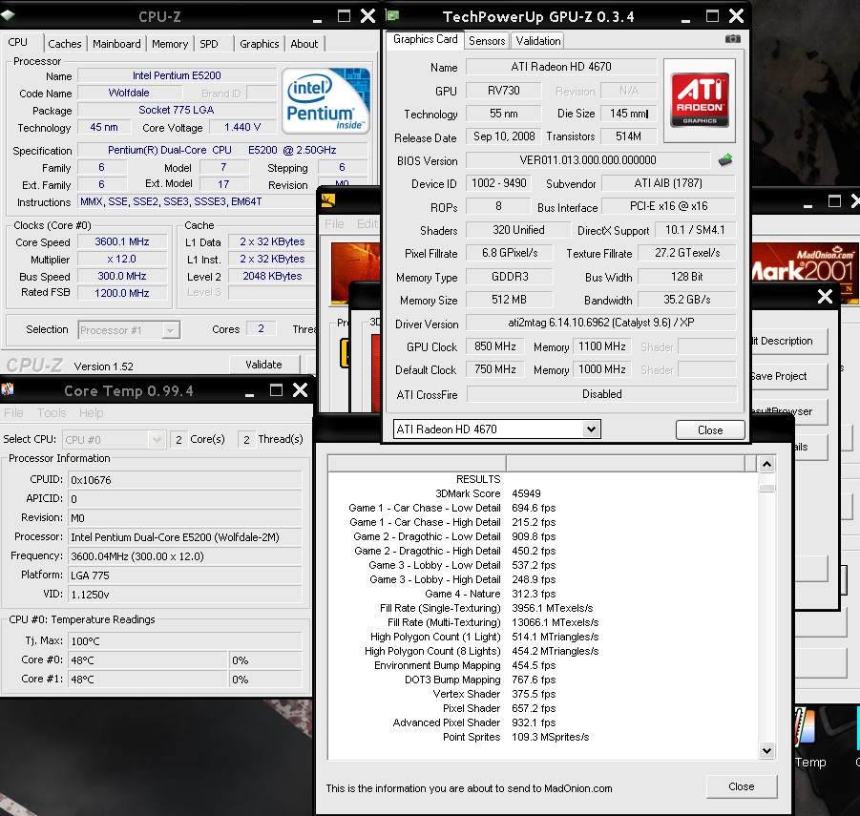Close the CPU-Z window with X
The height and width of the screenshot is (816, 860).
click(367, 16)
